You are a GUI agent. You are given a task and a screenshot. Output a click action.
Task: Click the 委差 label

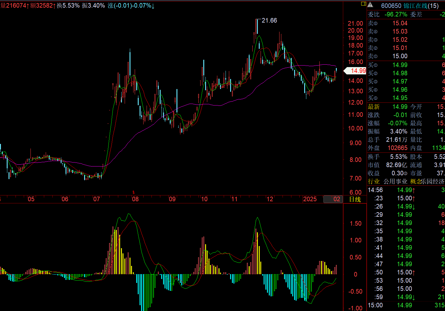(416, 14)
